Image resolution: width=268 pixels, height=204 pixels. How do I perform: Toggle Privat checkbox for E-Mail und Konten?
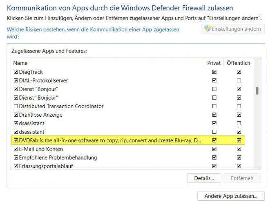214,149
